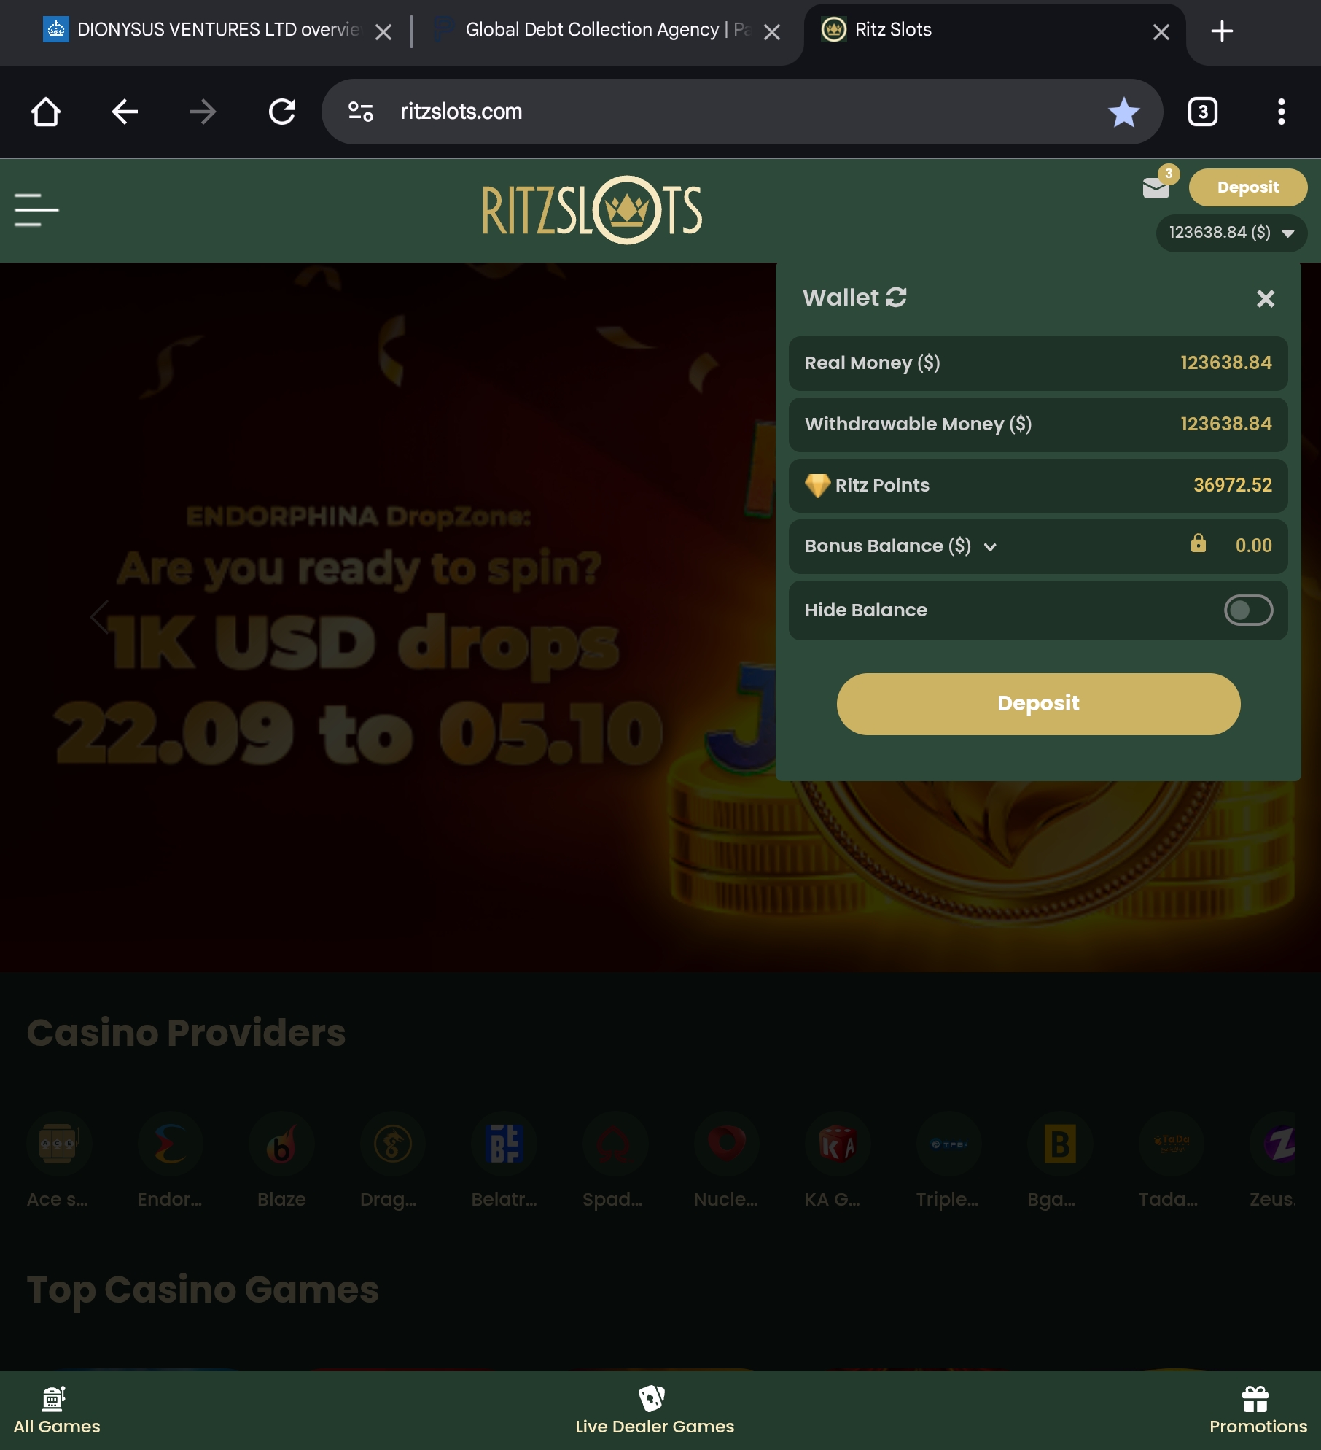This screenshot has height=1450, width=1321.
Task: Open Promotions from the bottom bar
Action: pos(1258,1411)
